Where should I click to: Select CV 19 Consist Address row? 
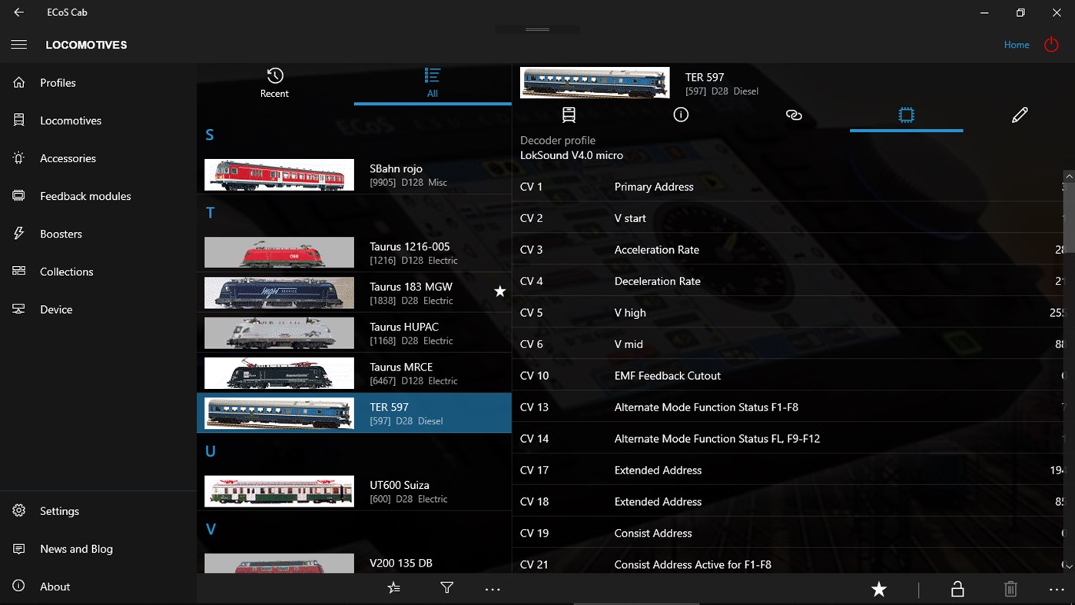[x=788, y=533]
